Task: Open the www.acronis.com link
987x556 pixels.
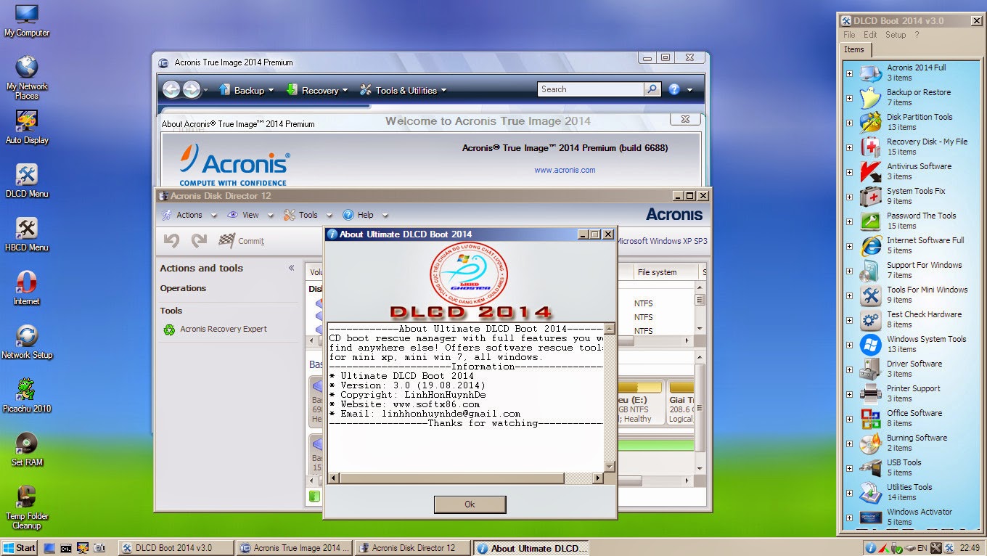Action: point(565,170)
